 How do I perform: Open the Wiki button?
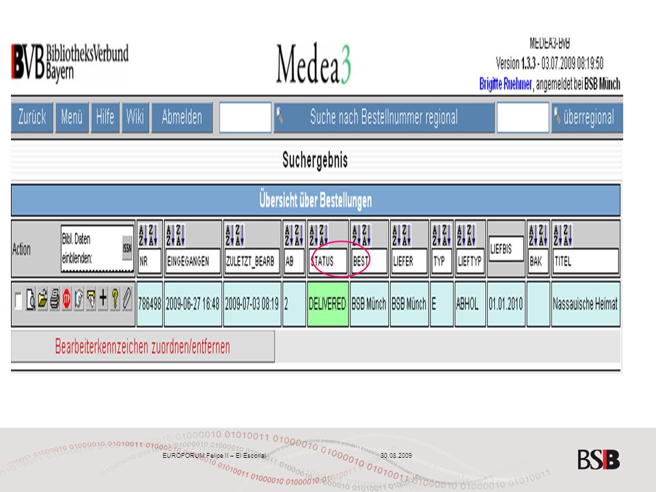(x=135, y=118)
